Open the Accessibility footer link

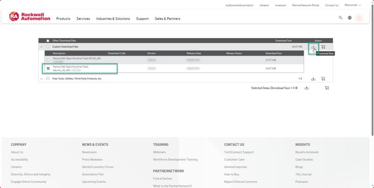(x=19, y=160)
